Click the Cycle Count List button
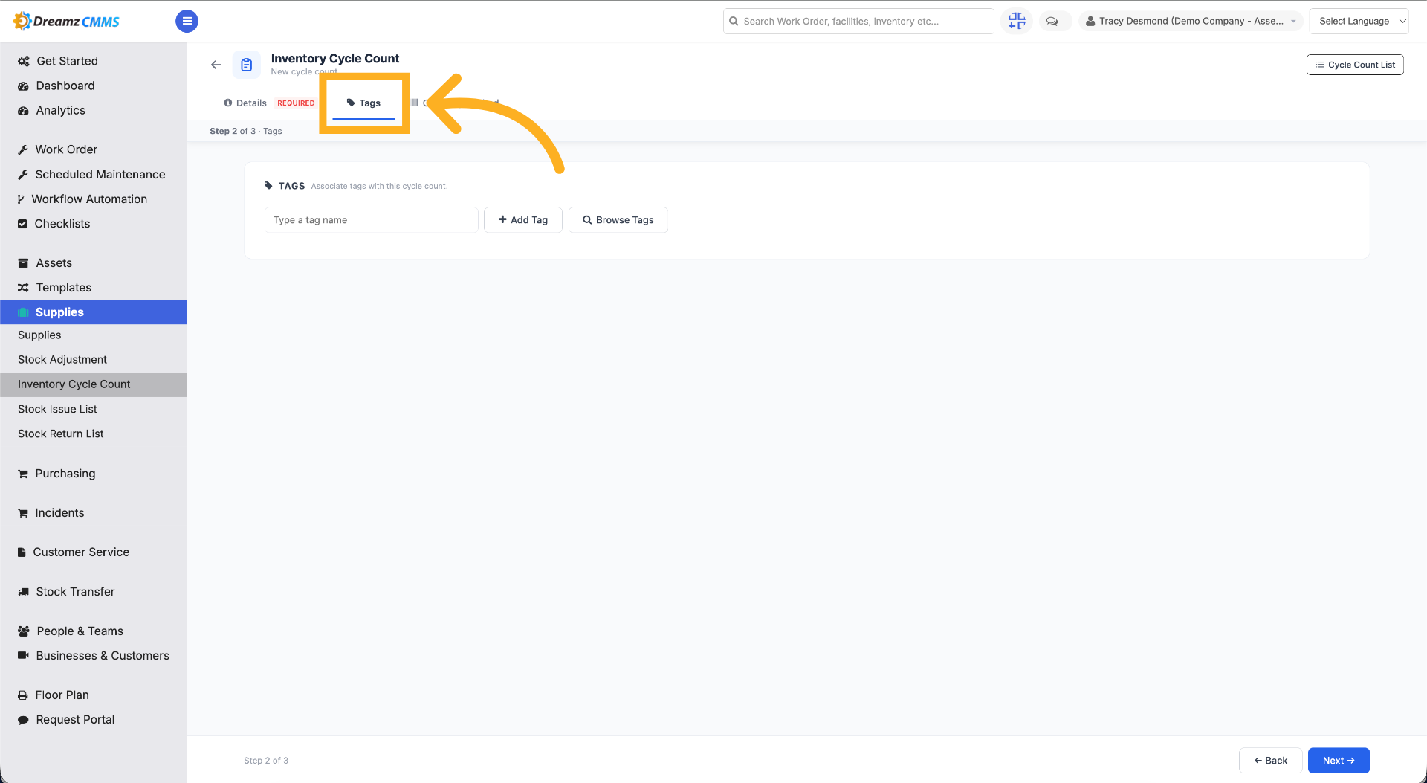The height and width of the screenshot is (783, 1427). (1355, 65)
